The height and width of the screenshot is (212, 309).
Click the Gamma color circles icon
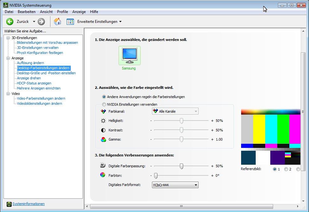coord(103,139)
